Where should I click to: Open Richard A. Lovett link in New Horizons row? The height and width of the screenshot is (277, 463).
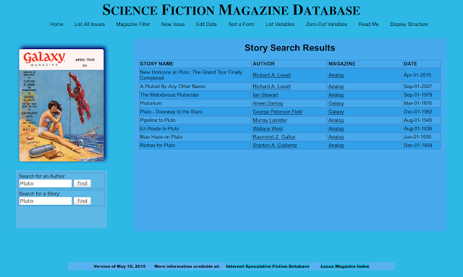tap(272, 75)
